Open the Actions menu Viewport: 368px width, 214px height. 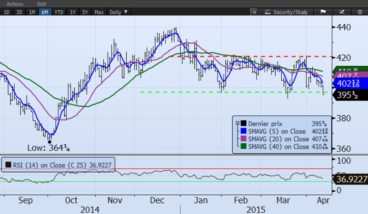[15, 4]
